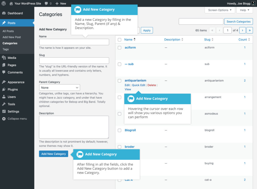Open Howdy, Joe Blogg account menu
The height and width of the screenshot is (189, 257).
(x=241, y=3)
